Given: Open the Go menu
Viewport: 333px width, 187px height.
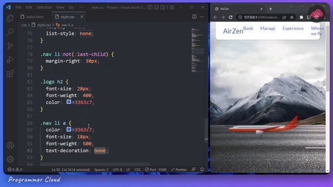Looking at the screenshot, I should point(71,7).
